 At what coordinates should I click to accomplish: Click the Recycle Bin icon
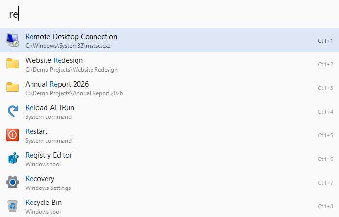click(13, 206)
